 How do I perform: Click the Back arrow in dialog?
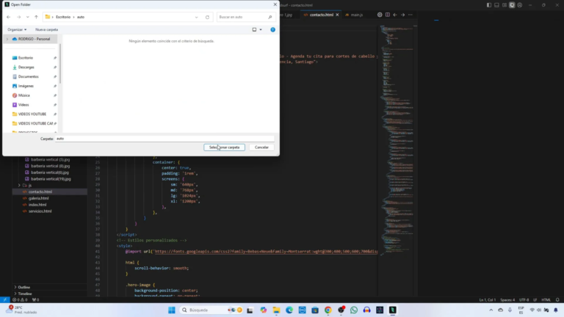pyautogui.click(x=8, y=17)
